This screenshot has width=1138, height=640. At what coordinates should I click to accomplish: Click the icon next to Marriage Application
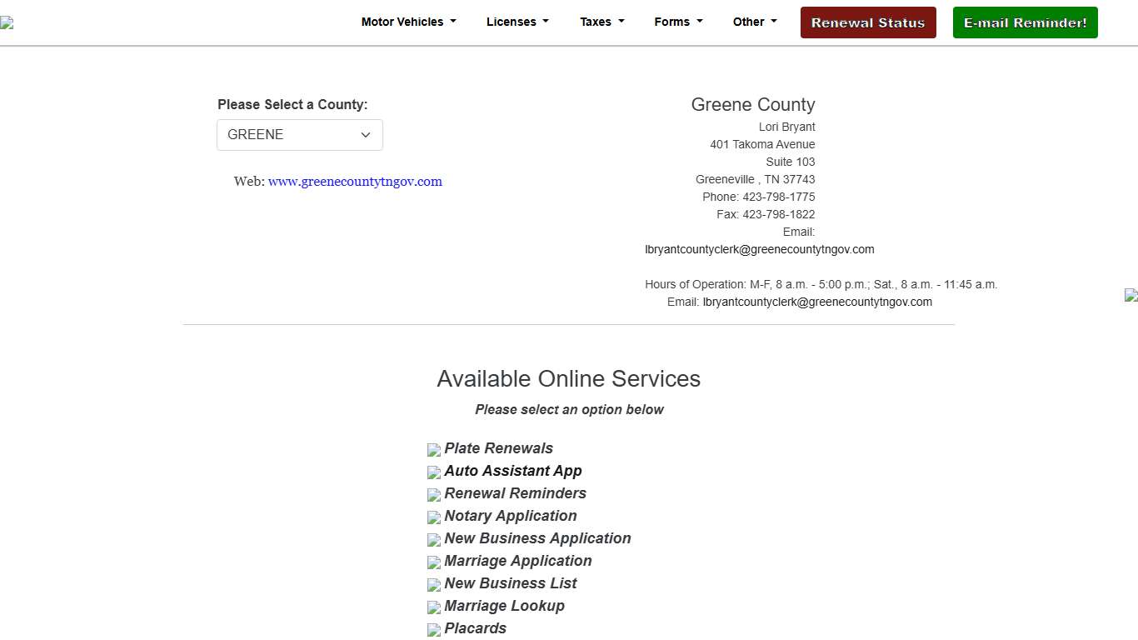(434, 562)
